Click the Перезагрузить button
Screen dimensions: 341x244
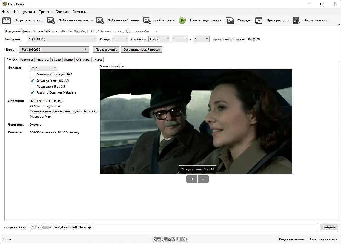click(x=106, y=50)
